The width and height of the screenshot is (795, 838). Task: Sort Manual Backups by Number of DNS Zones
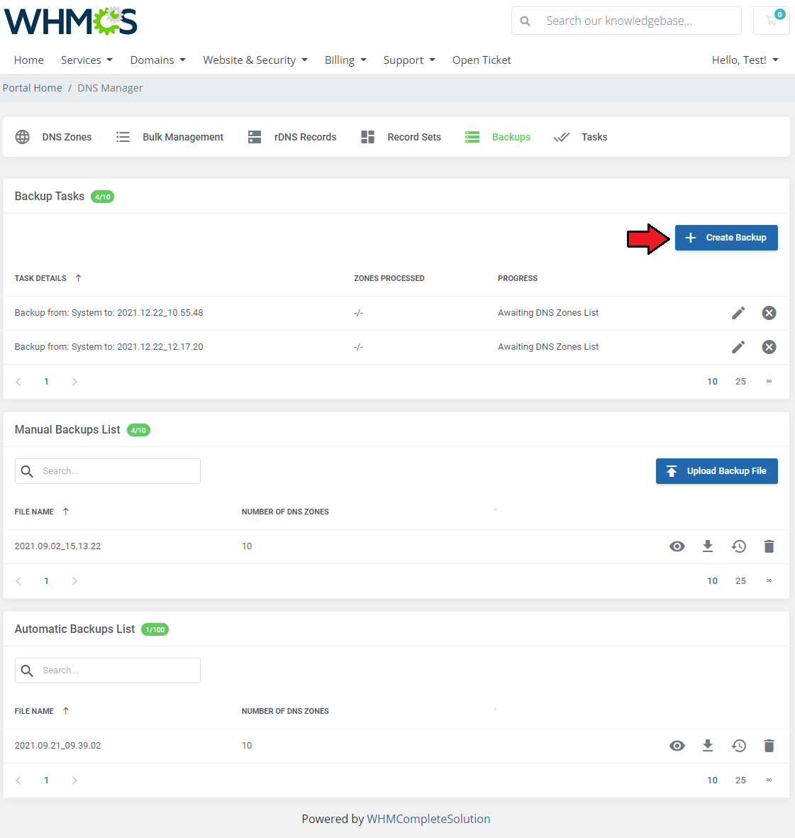(285, 512)
